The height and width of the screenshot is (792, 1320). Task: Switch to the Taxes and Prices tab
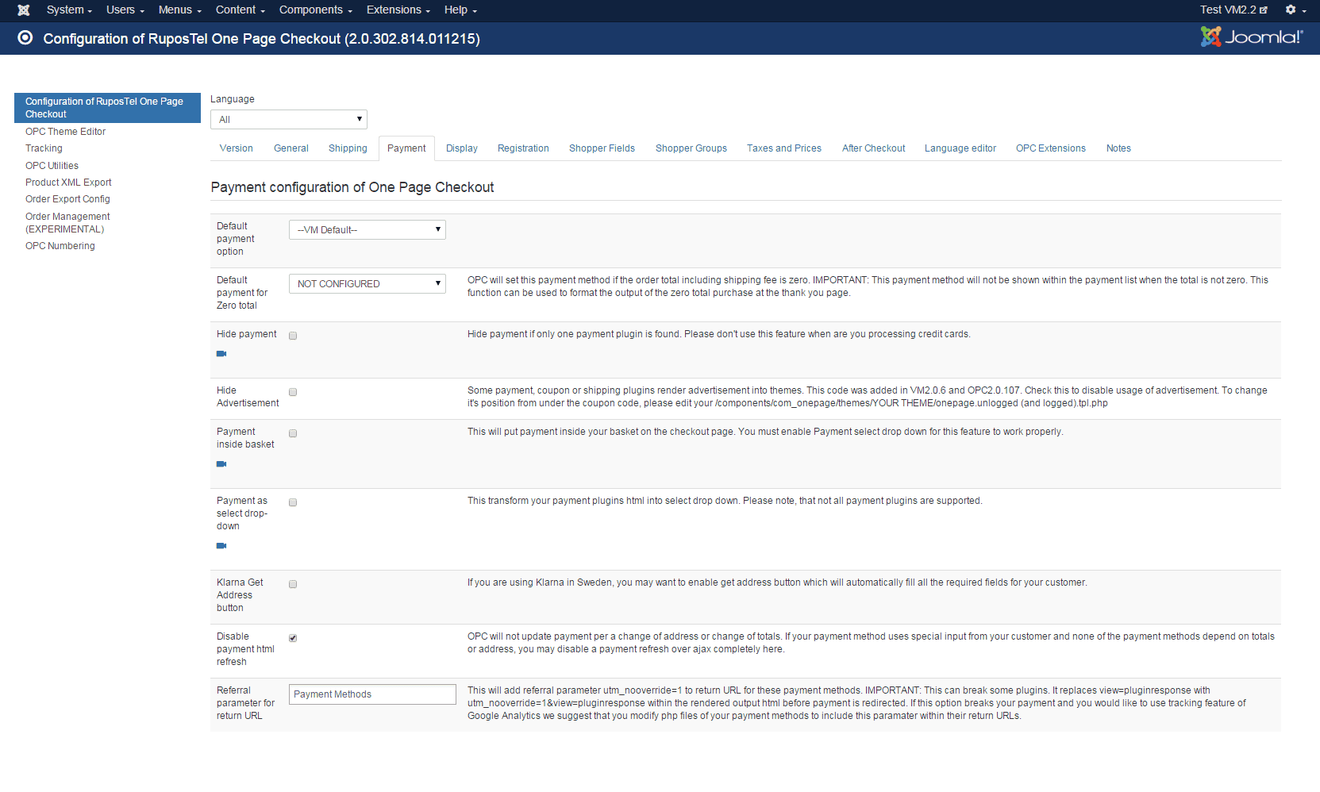[783, 148]
